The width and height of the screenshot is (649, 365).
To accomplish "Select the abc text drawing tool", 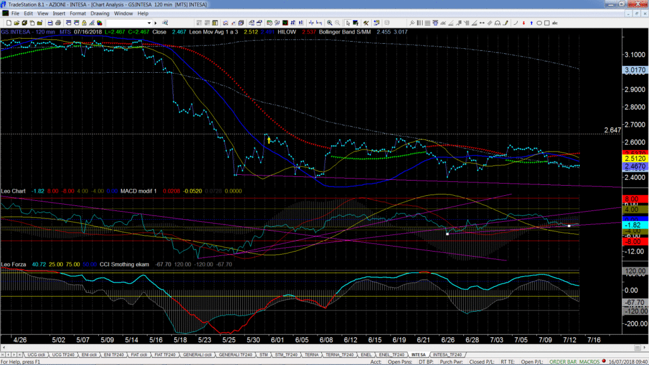I will pos(555,23).
